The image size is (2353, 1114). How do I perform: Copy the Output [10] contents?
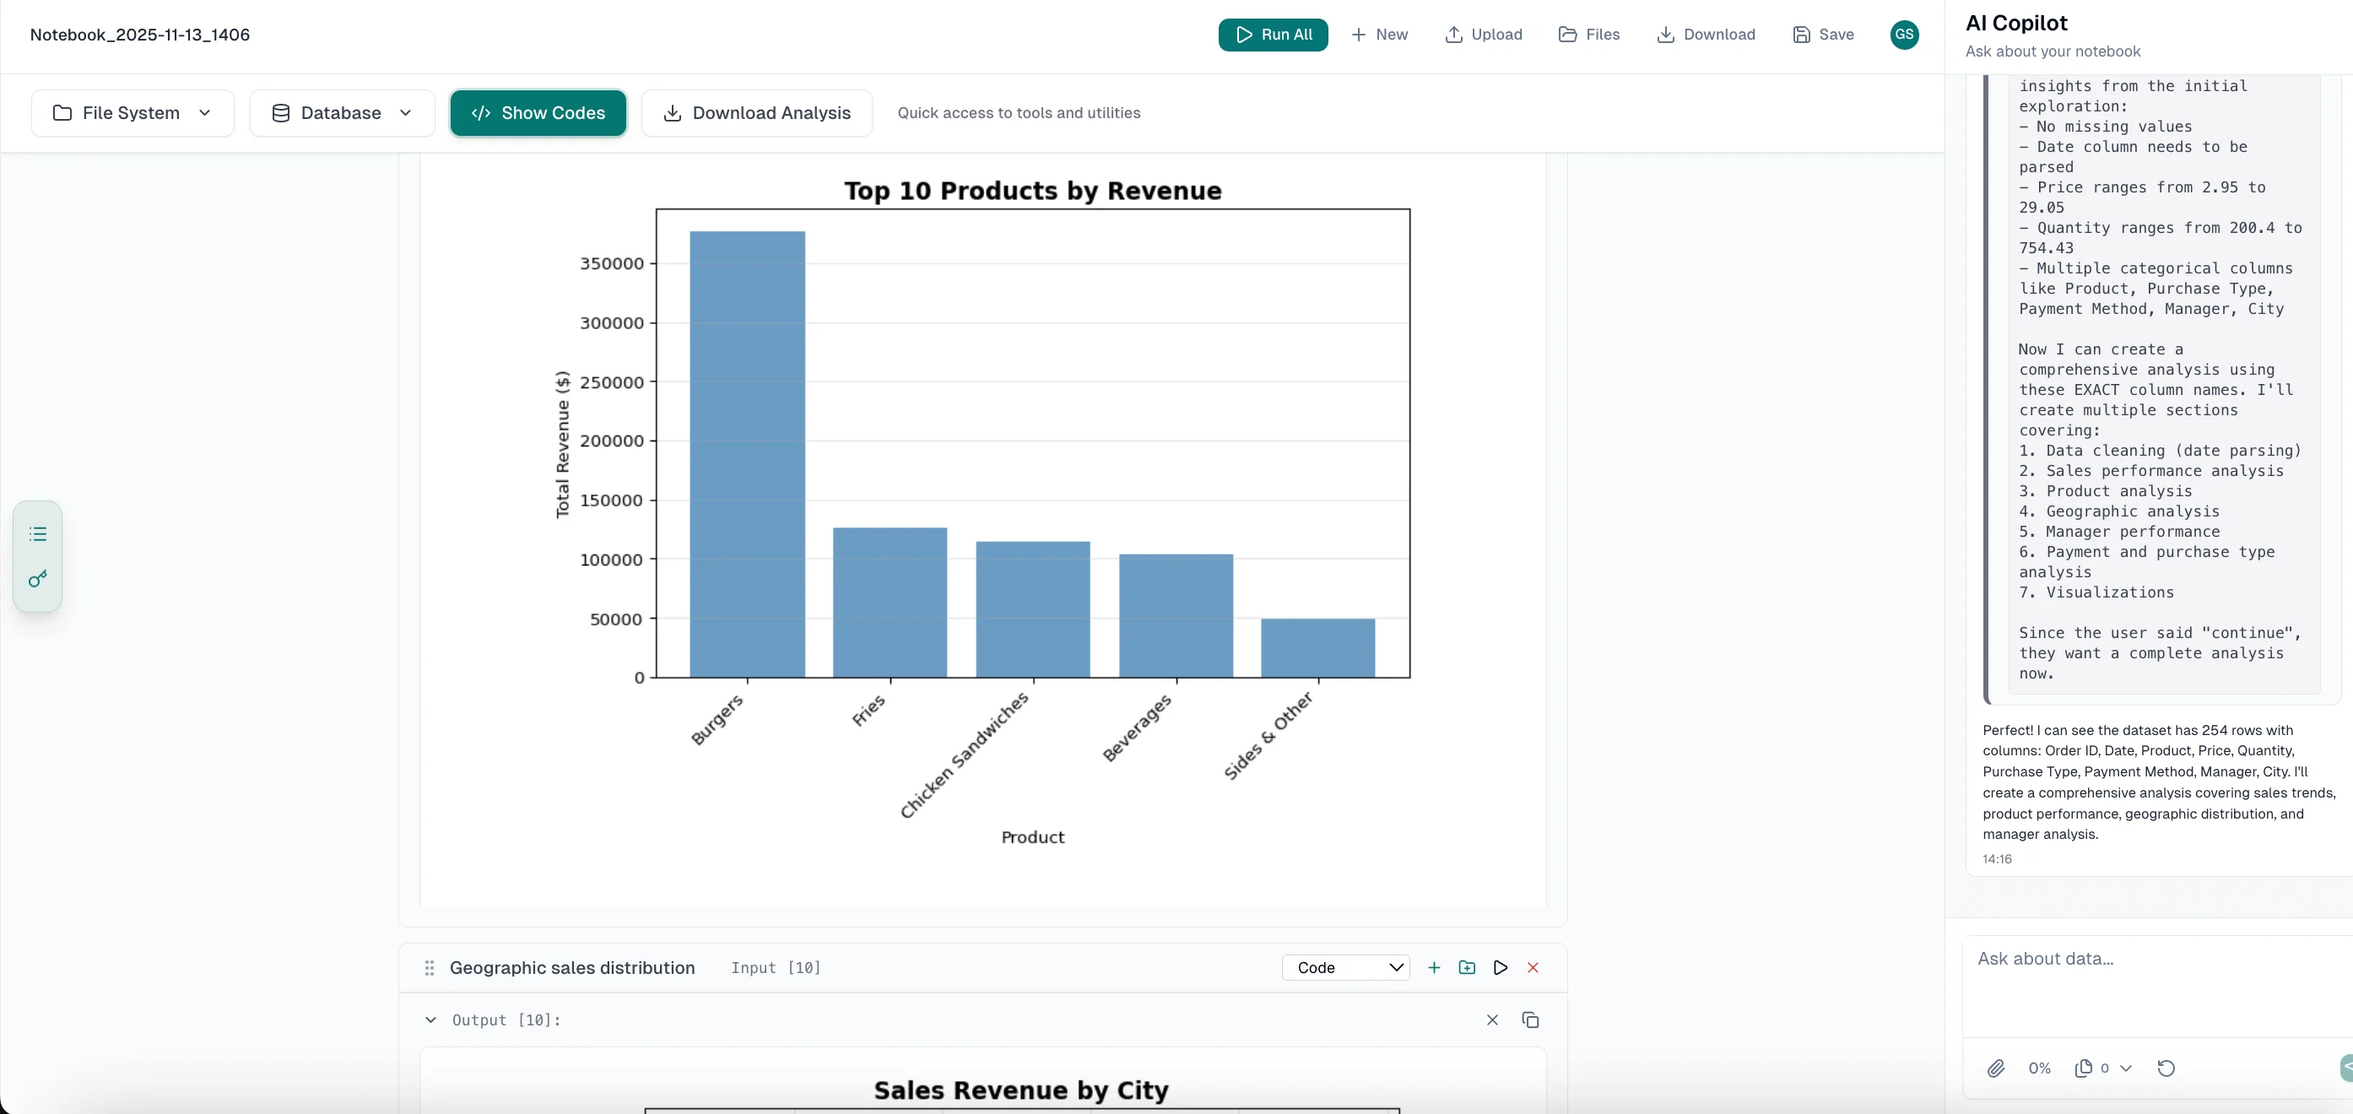[1531, 1020]
